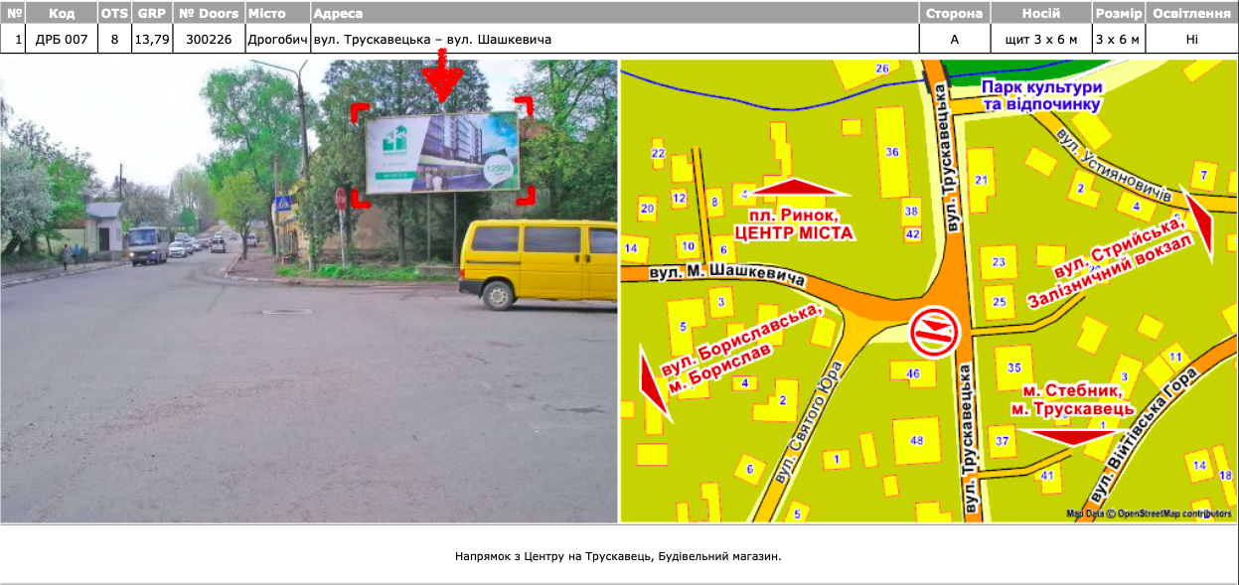The height and width of the screenshot is (585, 1239).
Task: Click the Адреса column header
Action: tap(615, 13)
